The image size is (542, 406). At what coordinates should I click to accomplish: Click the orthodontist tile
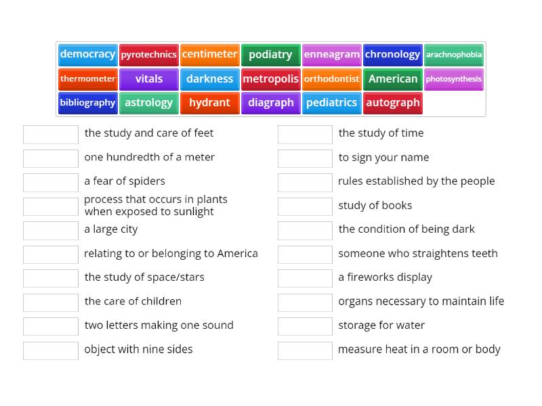click(x=332, y=79)
